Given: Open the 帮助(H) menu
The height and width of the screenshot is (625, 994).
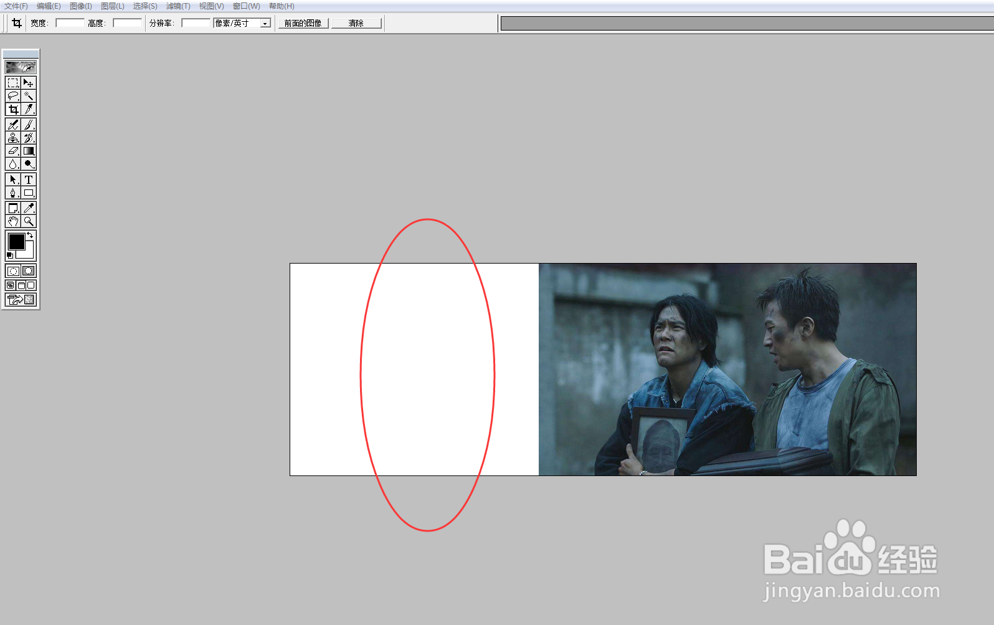Looking at the screenshot, I should (x=282, y=6).
